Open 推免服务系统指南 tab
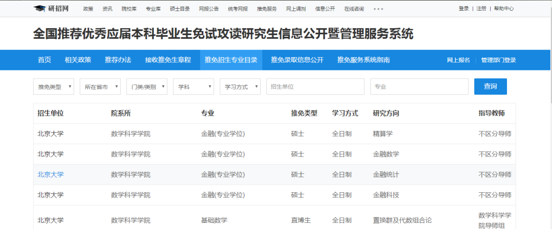The image size is (552, 229). pos(363,60)
